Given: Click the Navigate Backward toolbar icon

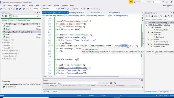Looking at the screenshot, I should coord(1,8).
